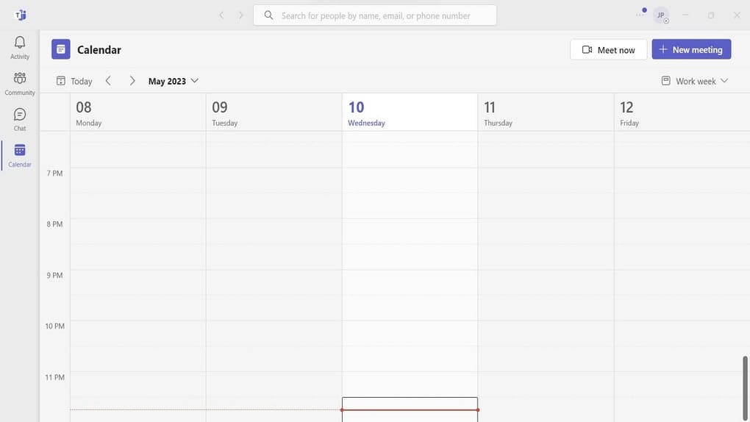The image size is (750, 422).
Task: Open the Activity feed from the sidebar
Action: pyautogui.click(x=20, y=48)
